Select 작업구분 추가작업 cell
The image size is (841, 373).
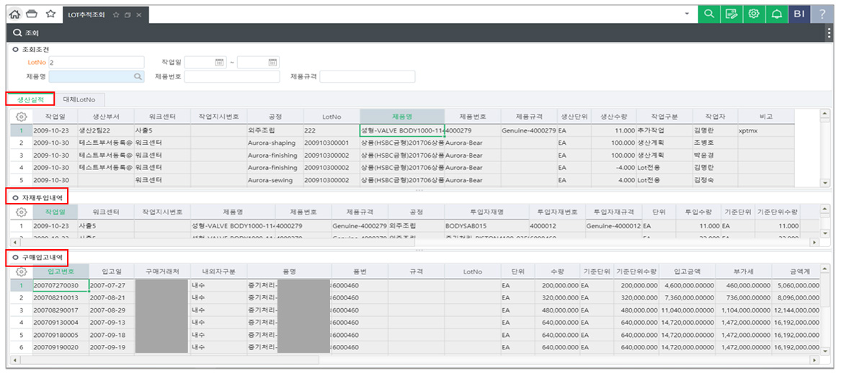pyautogui.click(x=664, y=130)
